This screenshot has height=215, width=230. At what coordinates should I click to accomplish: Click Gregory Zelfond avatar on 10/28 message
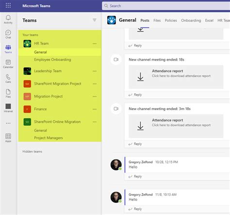pos(116,165)
